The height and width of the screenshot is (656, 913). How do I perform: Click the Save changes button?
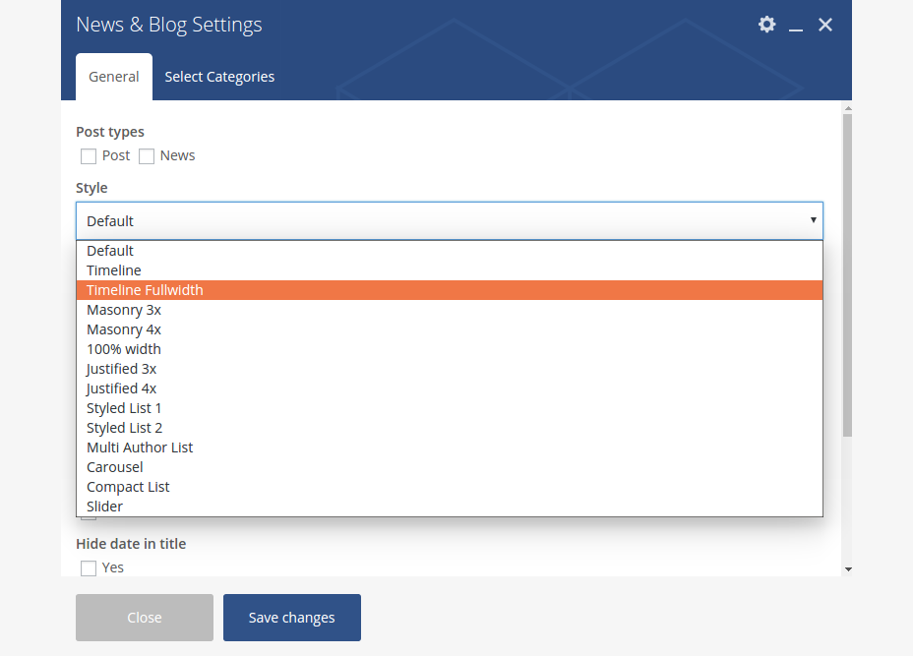click(291, 618)
